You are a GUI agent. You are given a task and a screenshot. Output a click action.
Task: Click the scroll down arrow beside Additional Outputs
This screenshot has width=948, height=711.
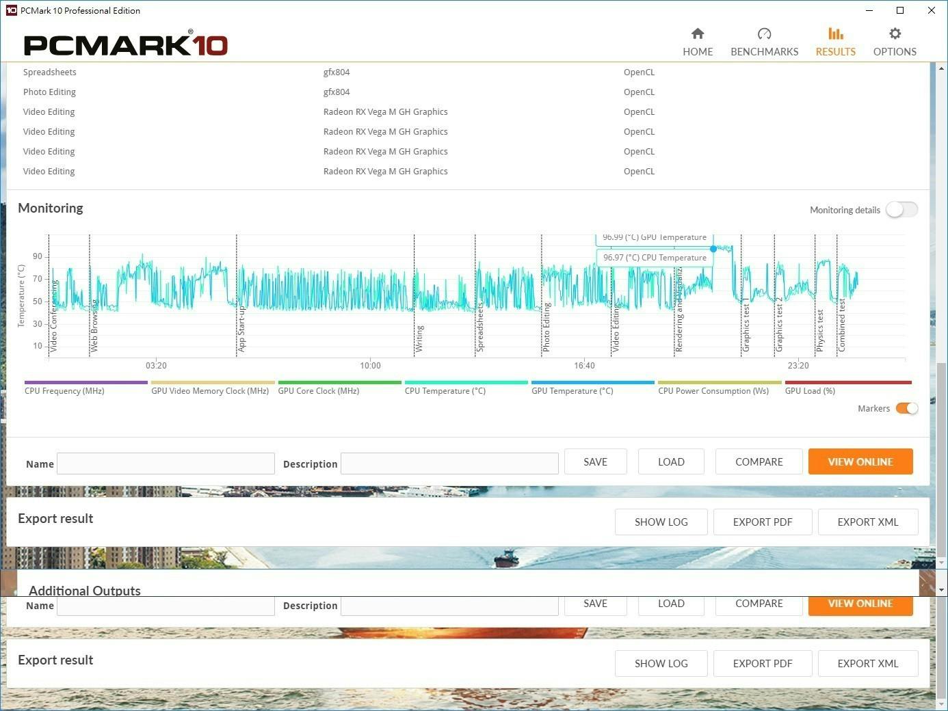pos(942,589)
